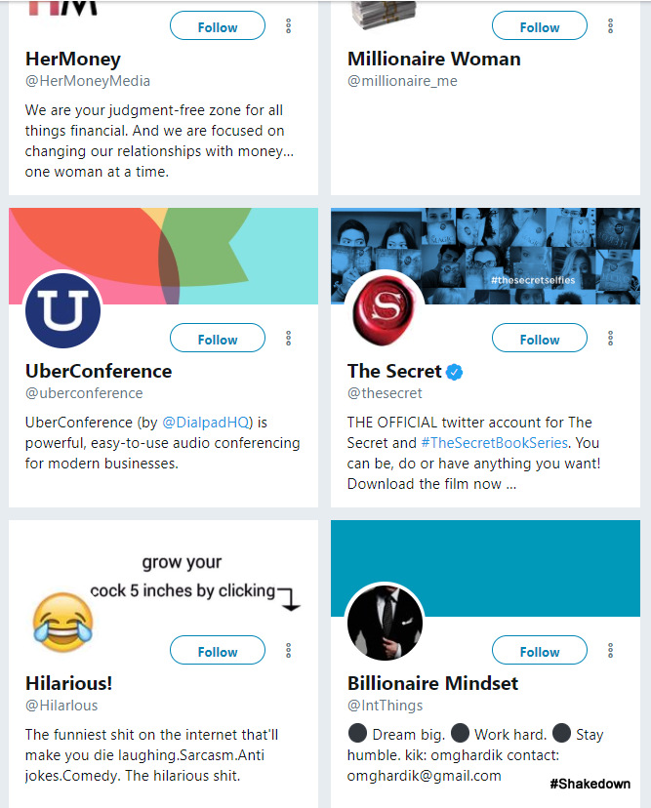This screenshot has width=651, height=808.
Task: Open #TheSecretBookSeries hashtag link
Action: pos(494,443)
